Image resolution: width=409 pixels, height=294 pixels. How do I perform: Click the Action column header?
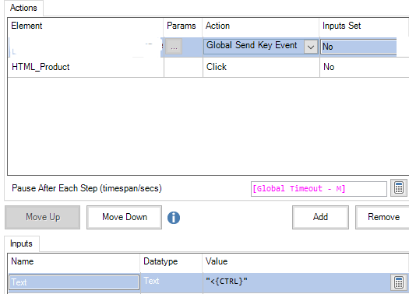point(261,26)
